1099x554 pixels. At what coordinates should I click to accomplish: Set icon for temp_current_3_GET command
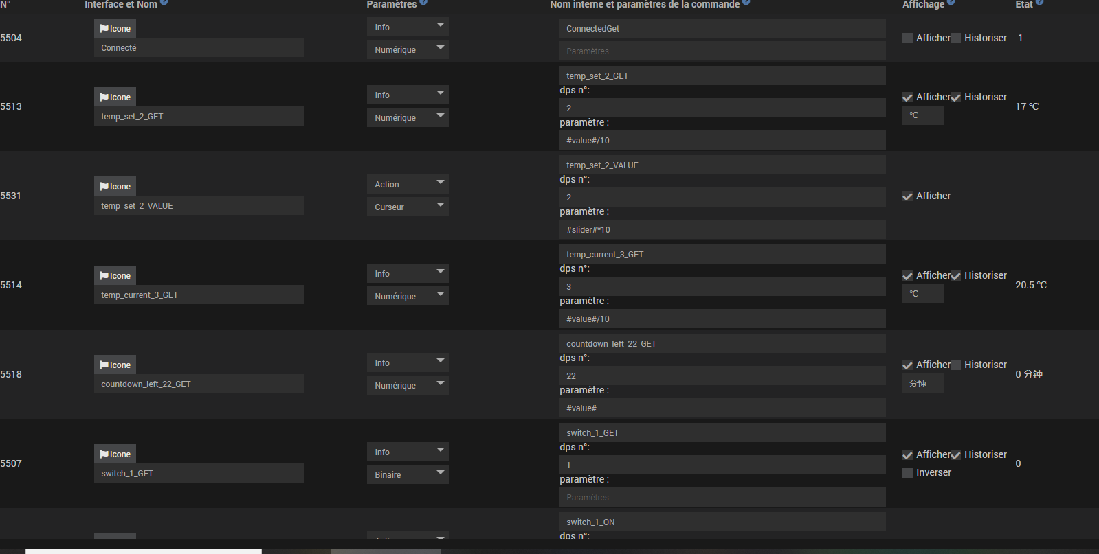click(115, 275)
